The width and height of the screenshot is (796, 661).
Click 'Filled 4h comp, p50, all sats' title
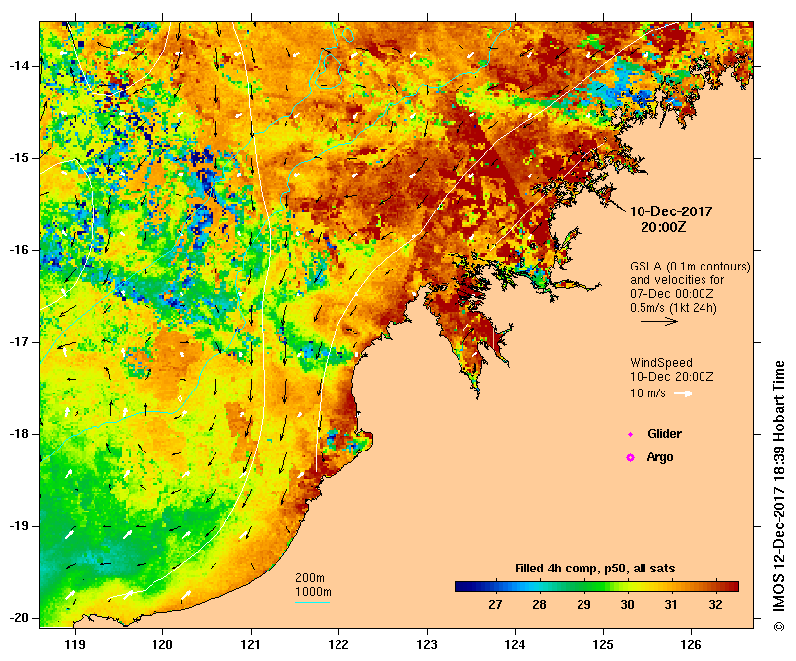point(595,569)
